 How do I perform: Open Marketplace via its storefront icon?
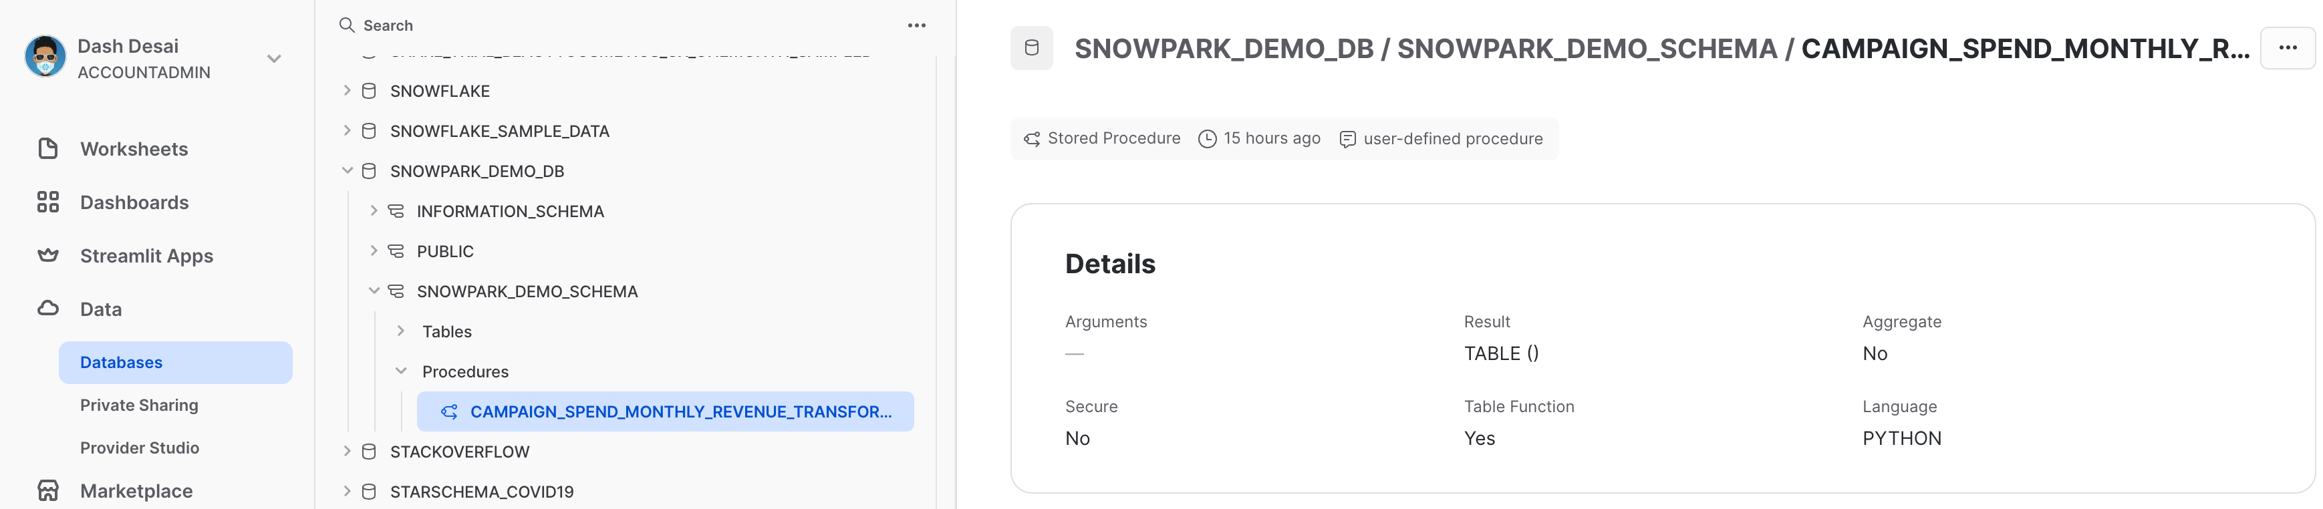[x=49, y=490]
